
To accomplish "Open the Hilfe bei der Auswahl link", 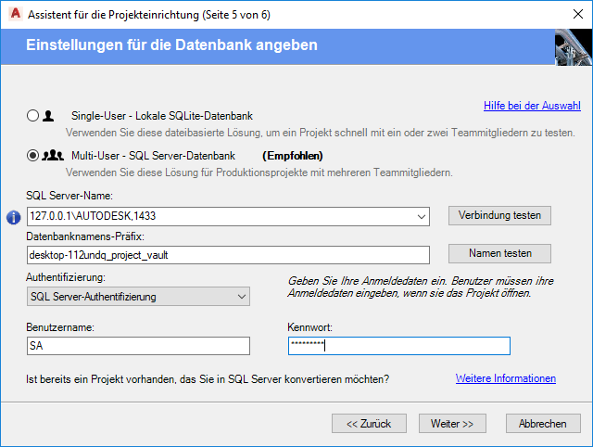I will (532, 106).
